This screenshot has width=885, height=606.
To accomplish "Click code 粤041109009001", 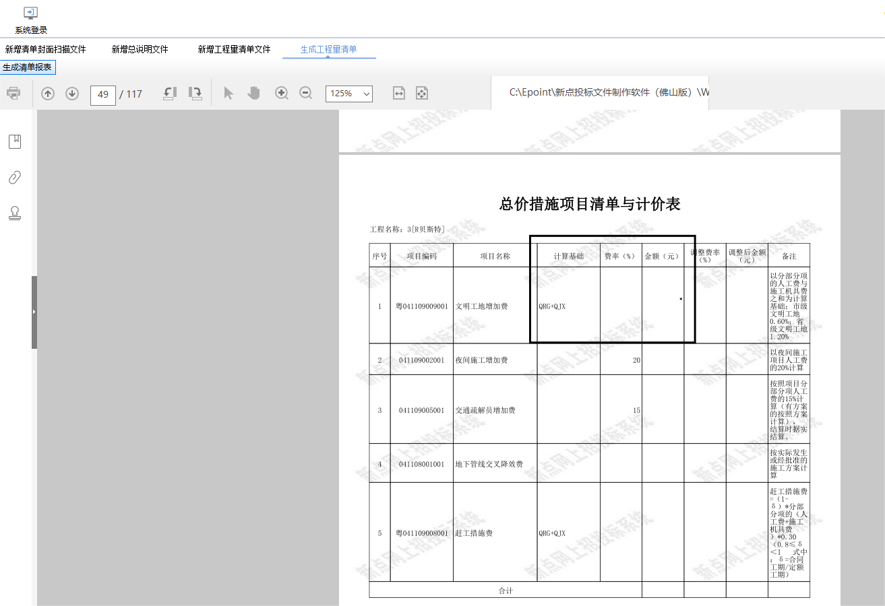I will pos(422,306).
